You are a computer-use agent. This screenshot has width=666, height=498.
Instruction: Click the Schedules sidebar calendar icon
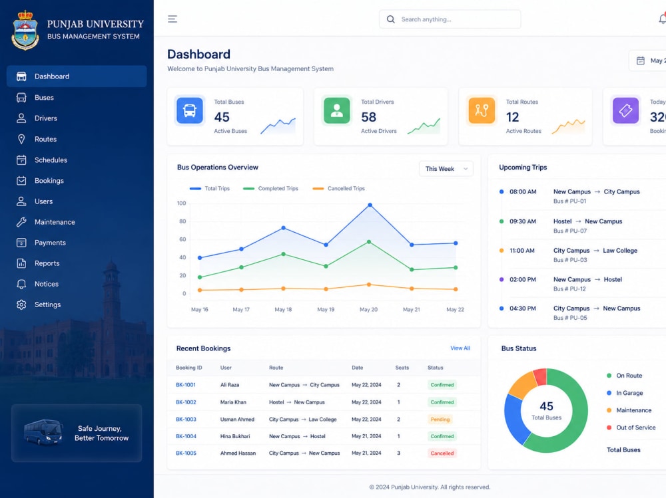coord(21,160)
